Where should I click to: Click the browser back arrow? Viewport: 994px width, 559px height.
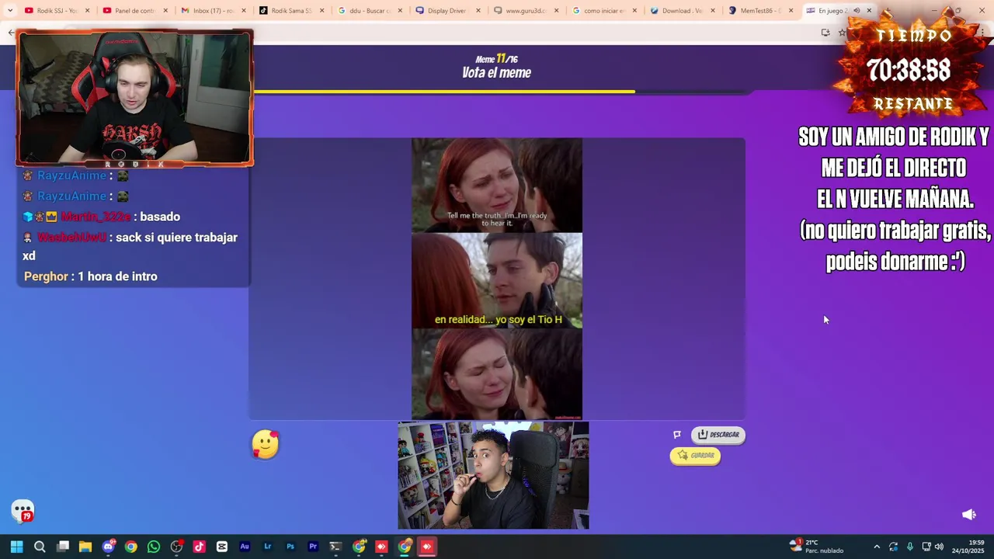pos(10,33)
